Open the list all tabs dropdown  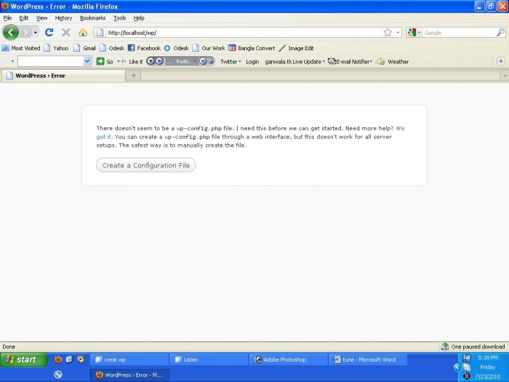pyautogui.click(x=505, y=76)
